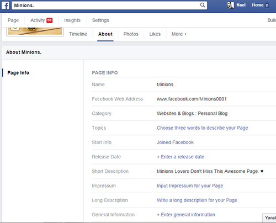This screenshot has width=276, height=223.
Task: Switch to the Timeline tab
Action: click(x=78, y=34)
